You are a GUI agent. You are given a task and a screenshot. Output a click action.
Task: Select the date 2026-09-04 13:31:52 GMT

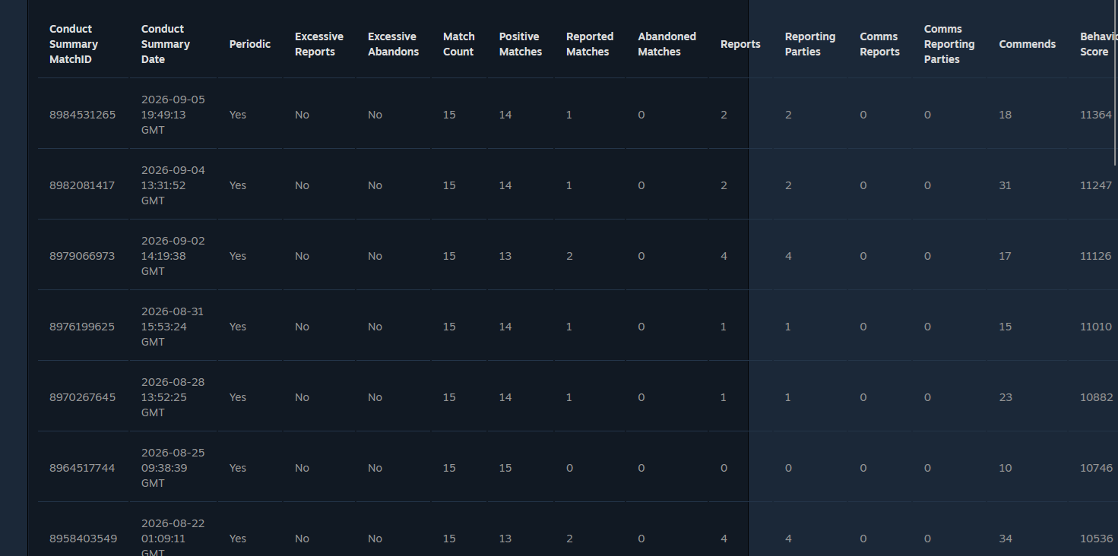point(173,185)
